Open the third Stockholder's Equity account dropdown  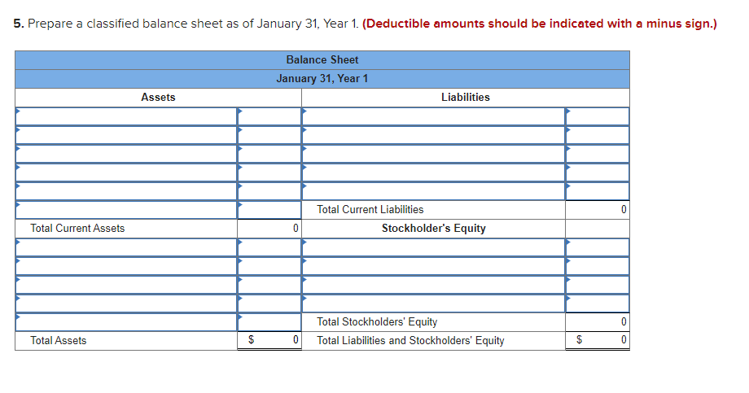[433, 285]
